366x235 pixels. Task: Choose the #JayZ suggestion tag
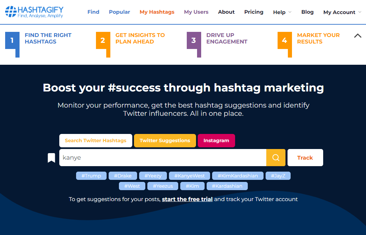[x=278, y=176]
